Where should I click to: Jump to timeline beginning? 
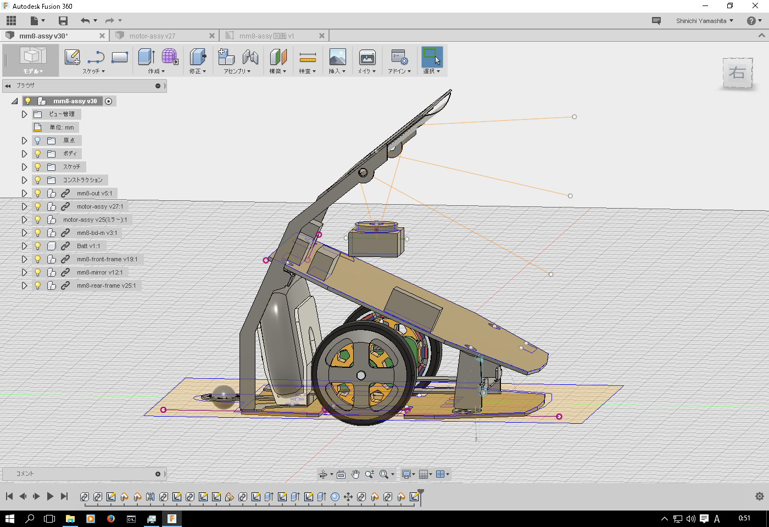tap(9, 496)
